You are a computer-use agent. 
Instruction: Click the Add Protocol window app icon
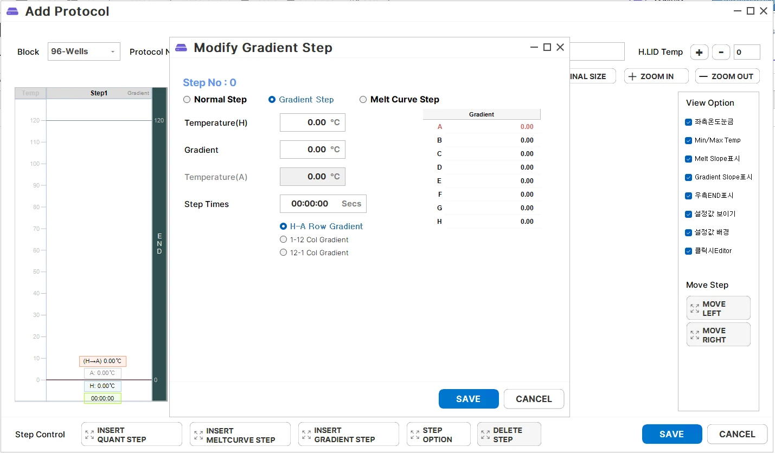12,11
